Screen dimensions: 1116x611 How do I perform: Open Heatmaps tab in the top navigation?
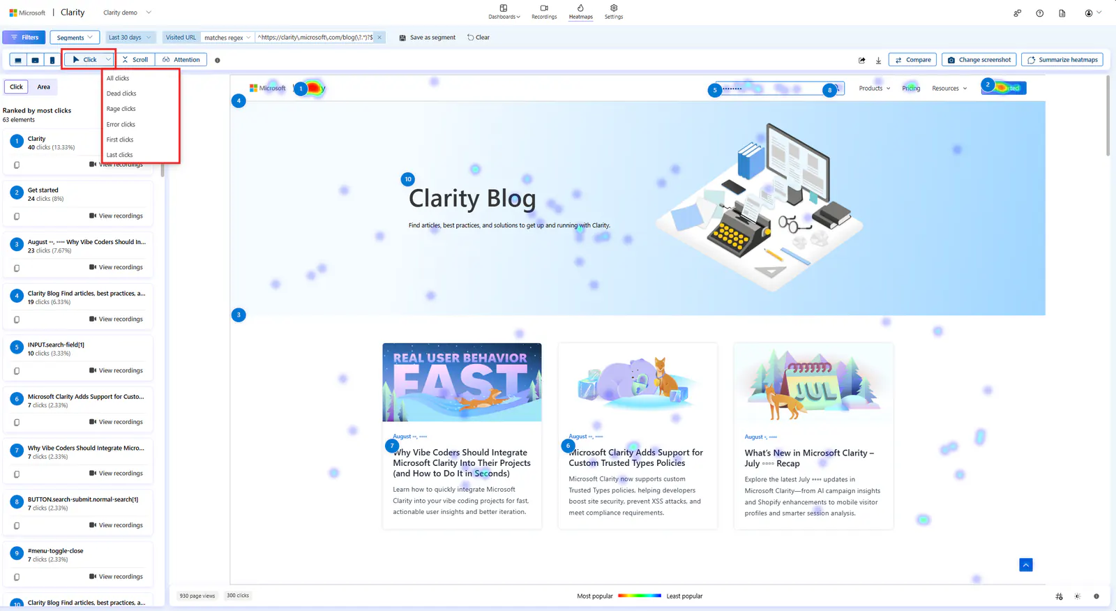580,12
